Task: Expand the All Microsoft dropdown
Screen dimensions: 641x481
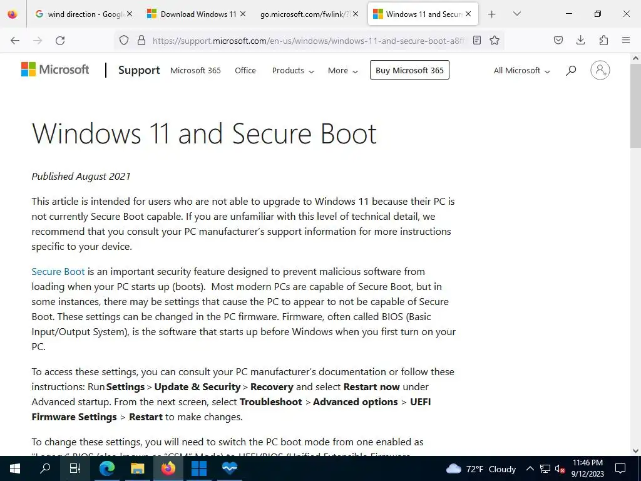Action: tap(521, 70)
